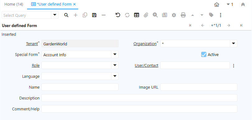Click the Delete record minus icon
The image size is (252, 120).
point(104,15)
